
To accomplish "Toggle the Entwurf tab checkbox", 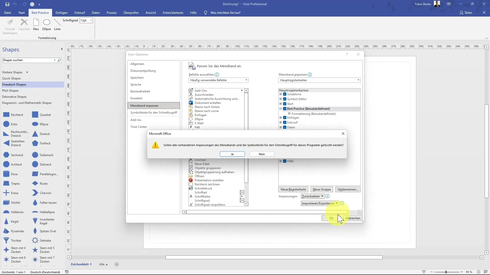I will (285, 122).
